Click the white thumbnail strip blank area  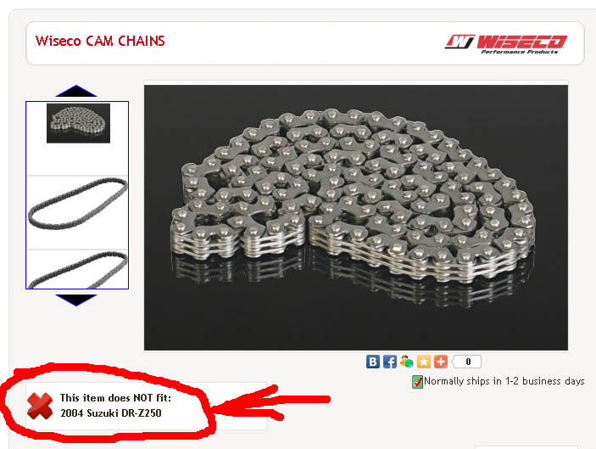coord(77,160)
